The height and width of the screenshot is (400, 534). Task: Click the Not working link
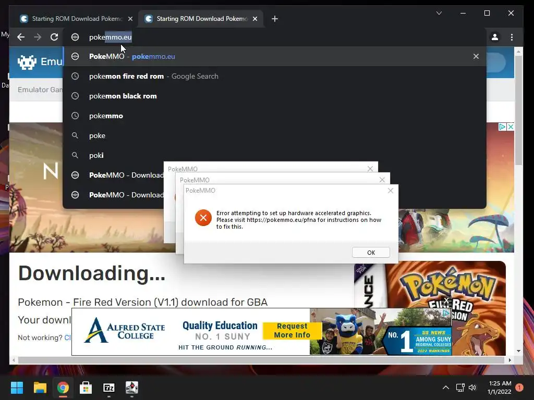pyautogui.click(x=67, y=337)
